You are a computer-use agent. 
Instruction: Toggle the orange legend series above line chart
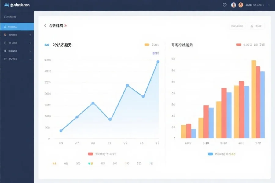point(147,45)
